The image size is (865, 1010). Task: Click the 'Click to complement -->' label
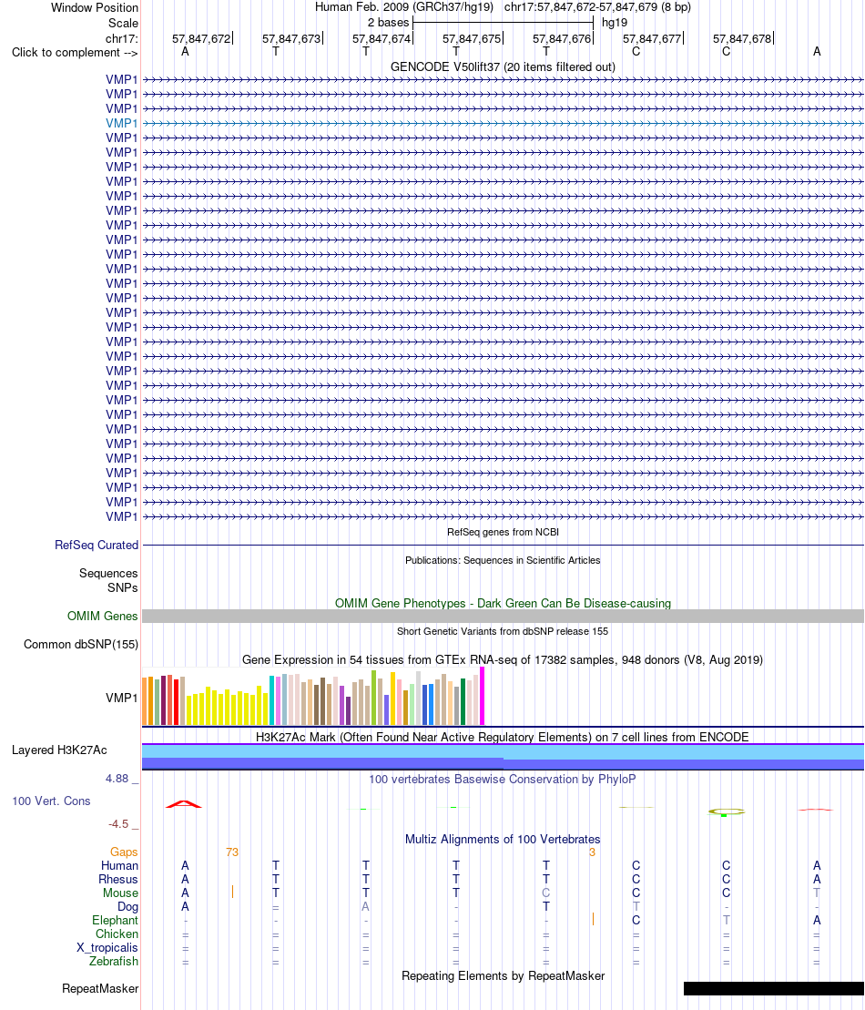tap(75, 52)
